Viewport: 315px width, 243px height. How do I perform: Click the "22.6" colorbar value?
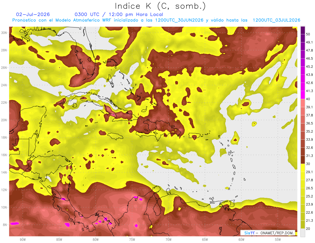[x=309, y=213]
